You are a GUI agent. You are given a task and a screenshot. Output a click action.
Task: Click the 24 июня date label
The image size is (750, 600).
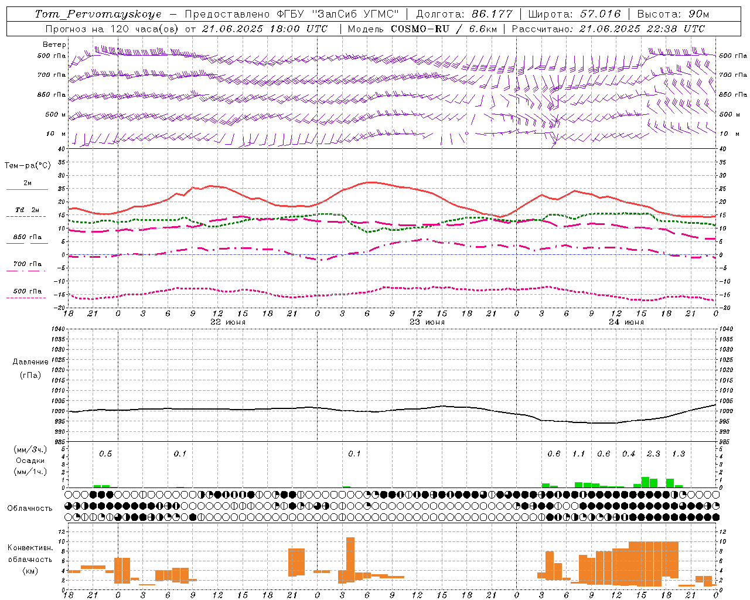point(626,322)
